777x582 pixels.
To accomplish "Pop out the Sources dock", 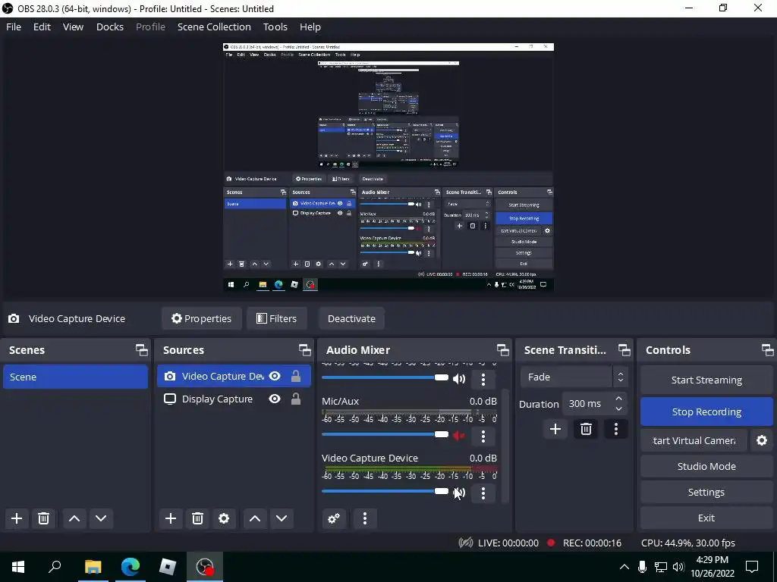I will click(305, 350).
